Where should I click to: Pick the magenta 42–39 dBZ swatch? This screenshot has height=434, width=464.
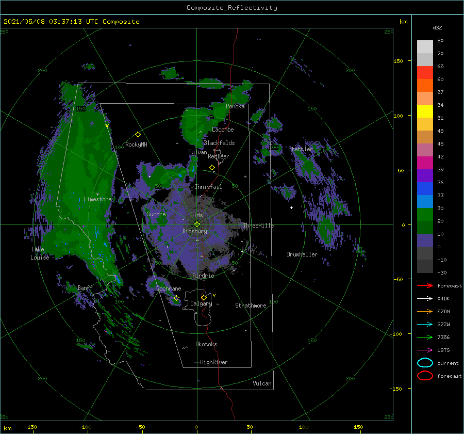click(425, 163)
